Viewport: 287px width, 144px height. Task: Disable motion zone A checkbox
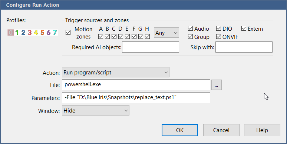100,37
